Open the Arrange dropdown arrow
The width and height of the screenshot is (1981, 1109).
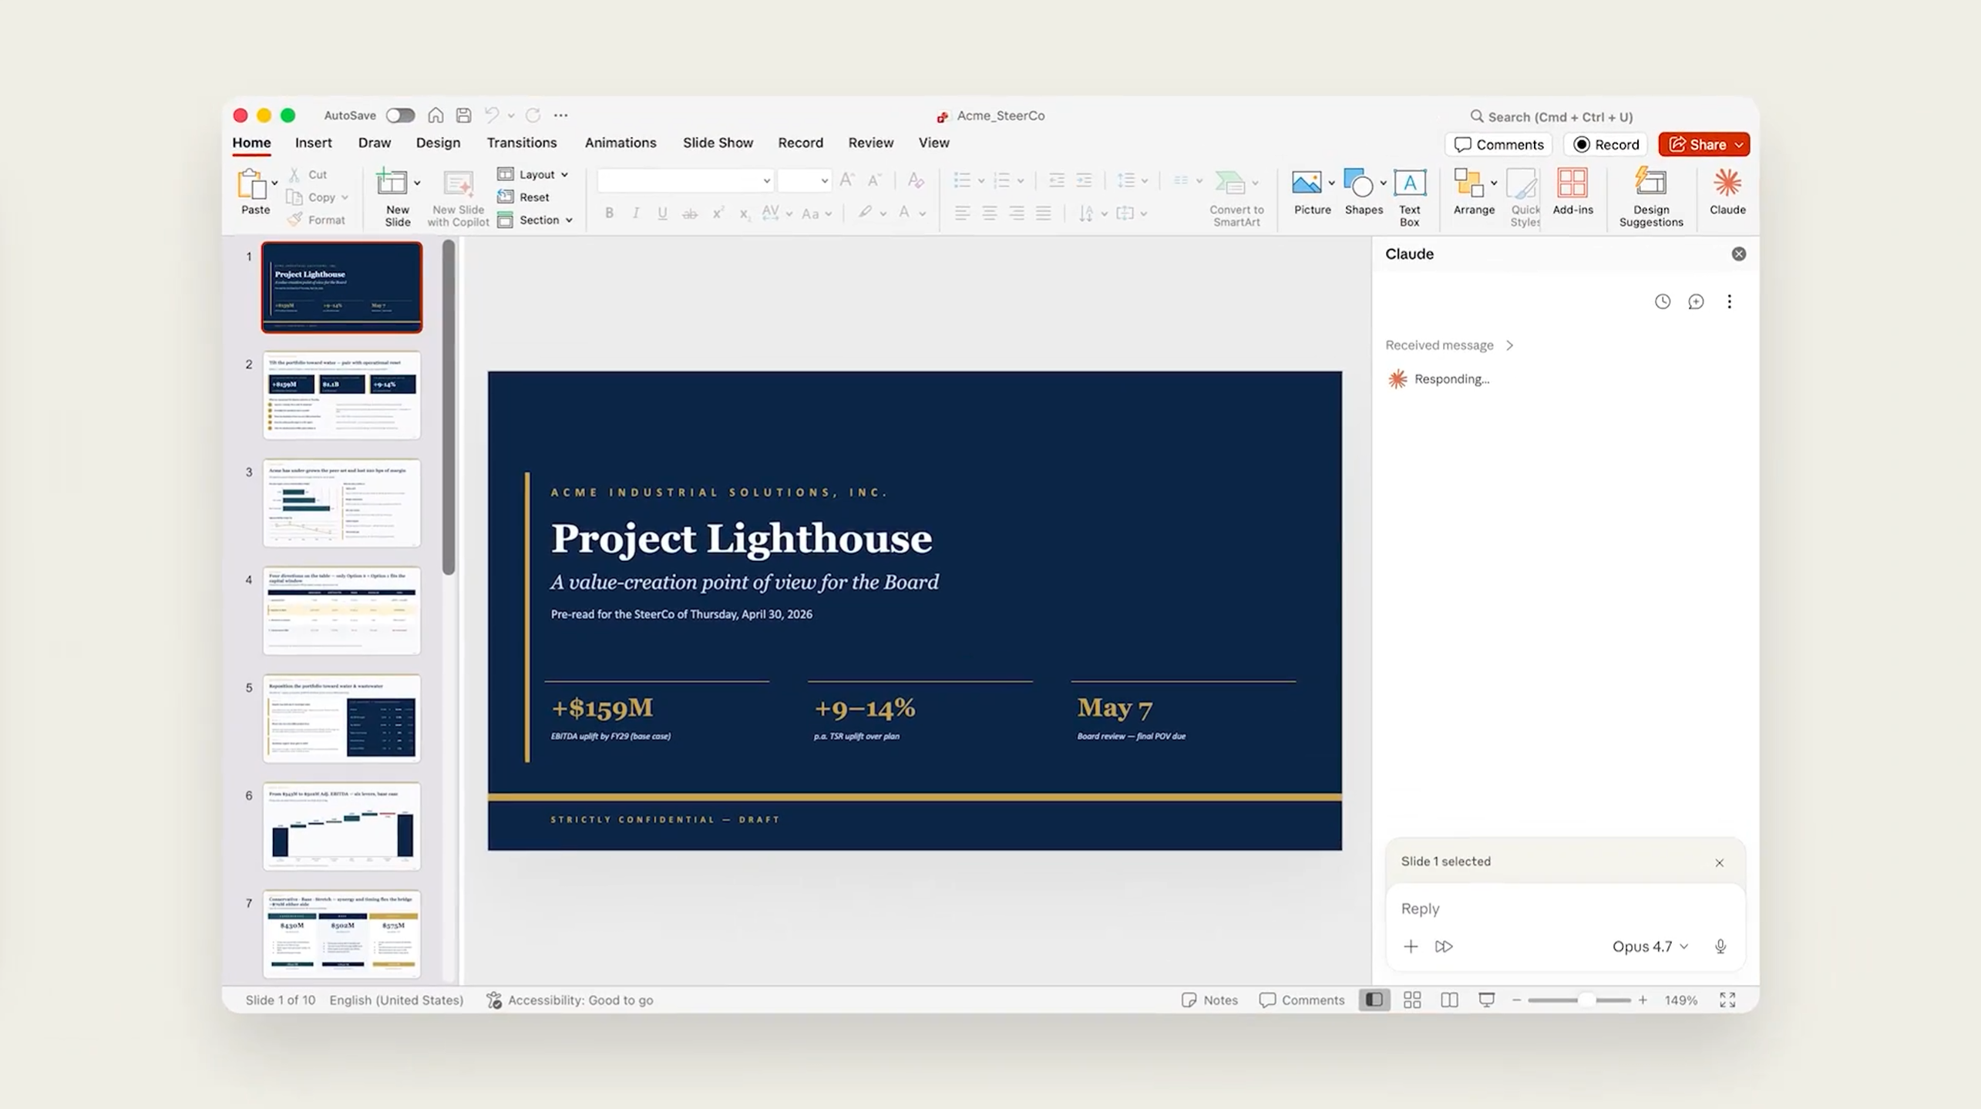1493,183
